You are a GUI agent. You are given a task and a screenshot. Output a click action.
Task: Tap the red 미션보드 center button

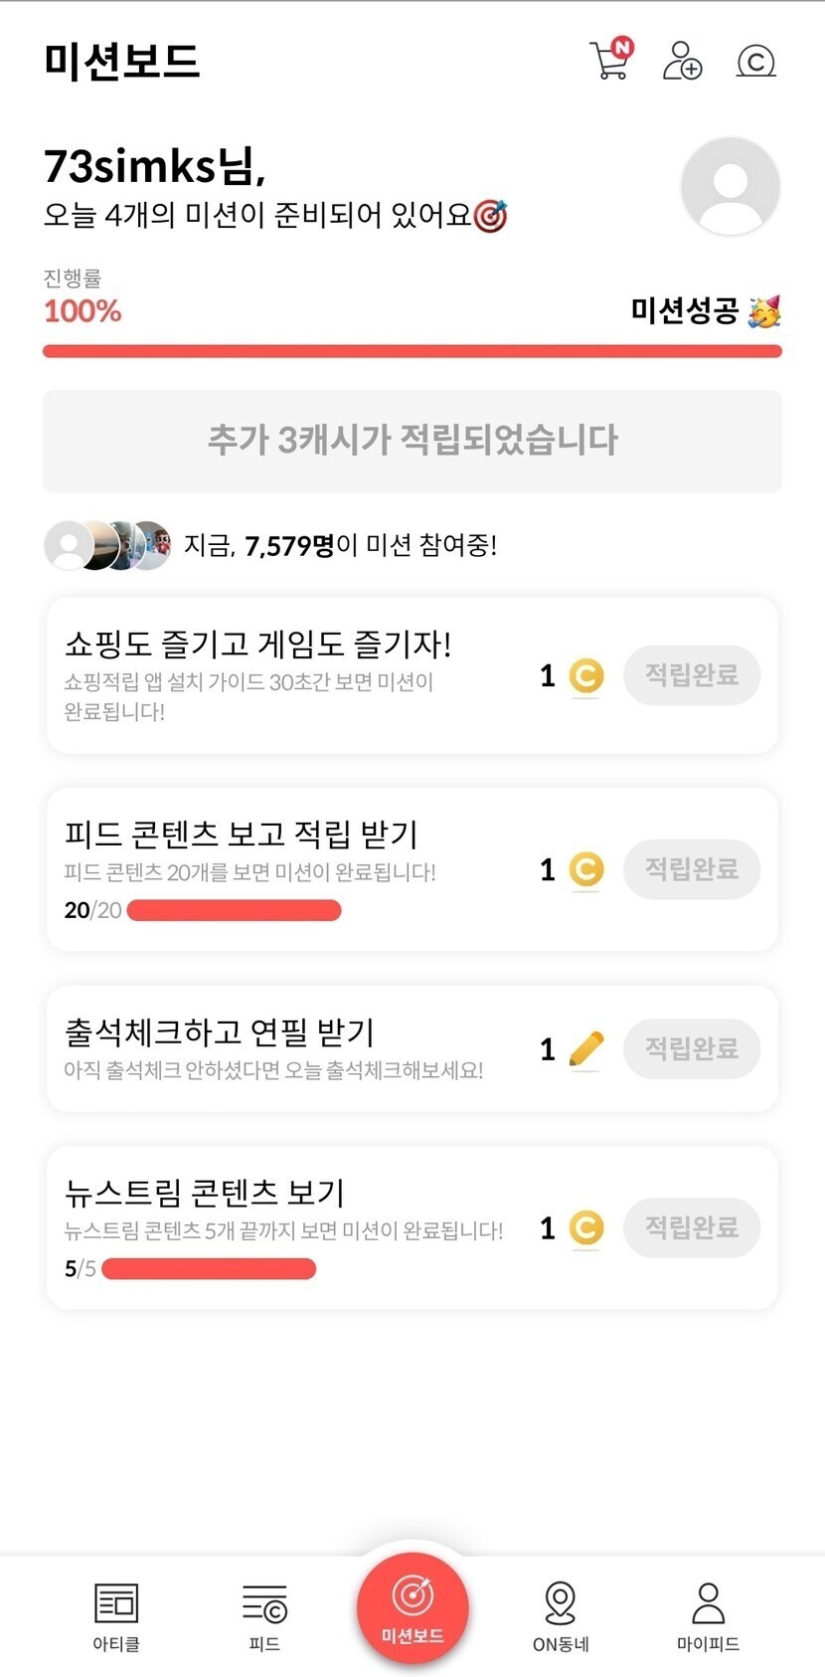click(x=412, y=1607)
